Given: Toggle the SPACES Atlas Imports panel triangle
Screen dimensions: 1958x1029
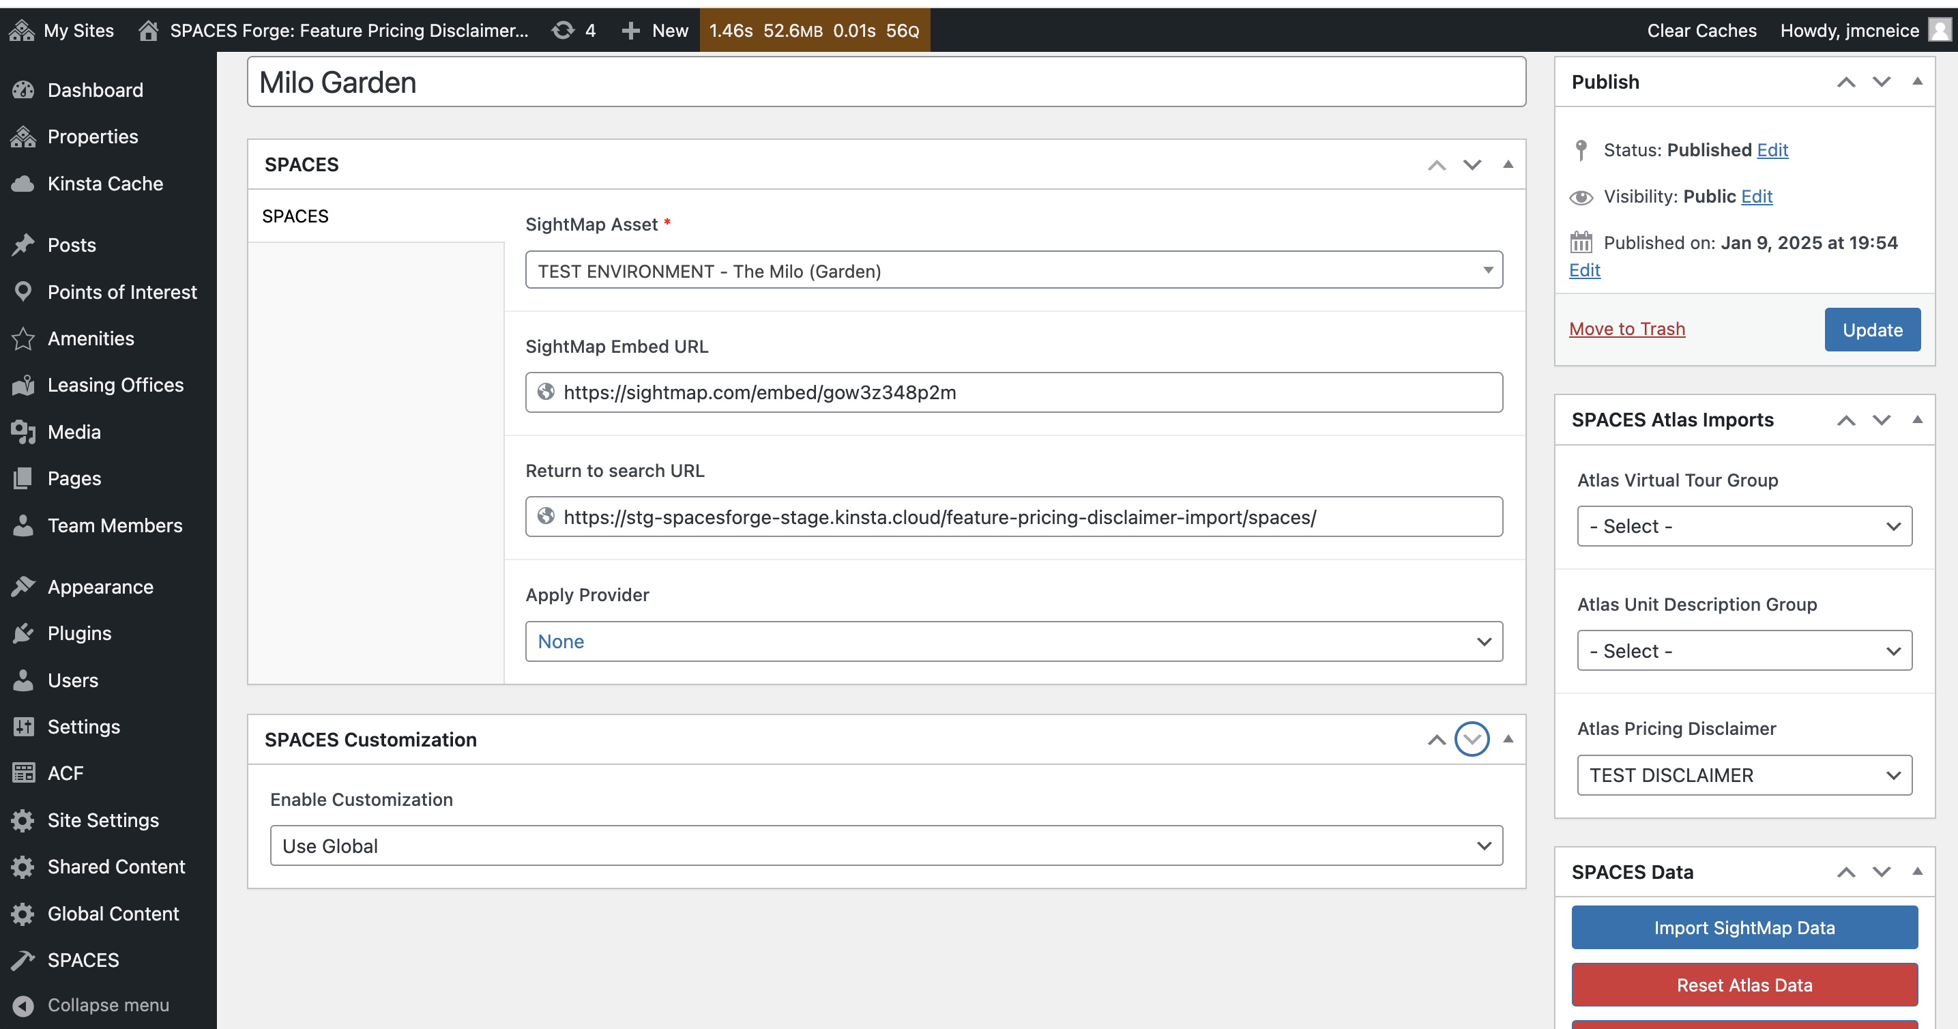Looking at the screenshot, I should coord(1918,420).
